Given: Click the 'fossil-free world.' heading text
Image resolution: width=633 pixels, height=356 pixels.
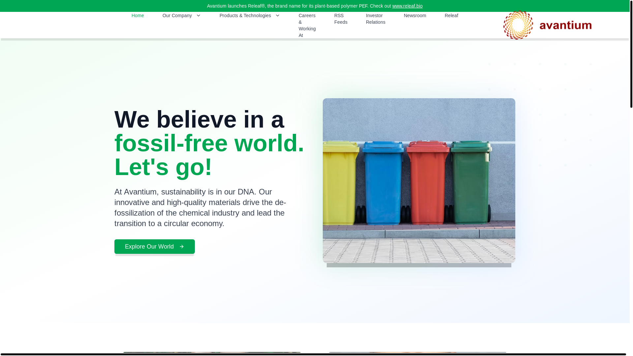Looking at the screenshot, I should 209,143.
